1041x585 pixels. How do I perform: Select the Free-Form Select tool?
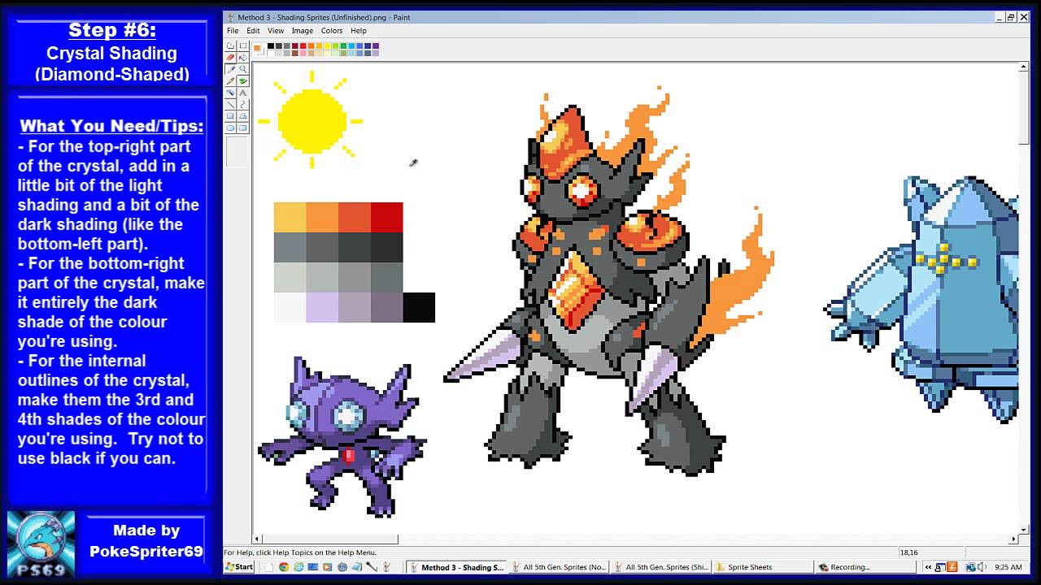tap(230, 46)
